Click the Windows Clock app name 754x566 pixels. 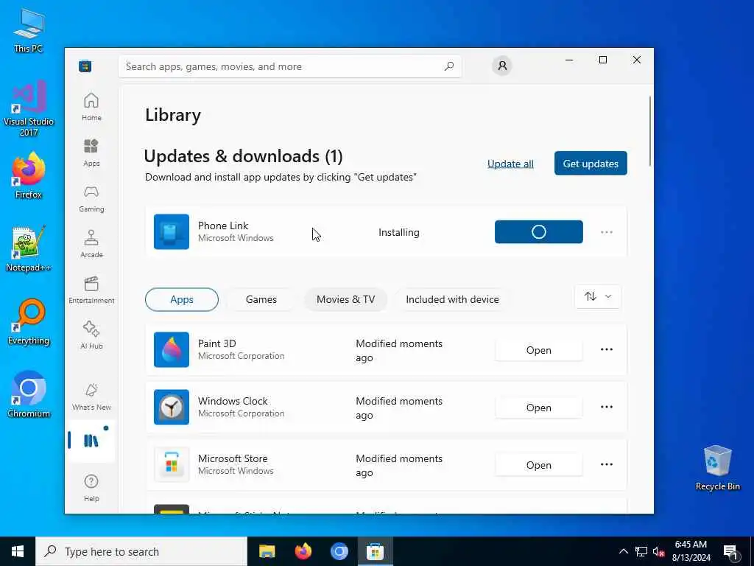[x=233, y=400]
